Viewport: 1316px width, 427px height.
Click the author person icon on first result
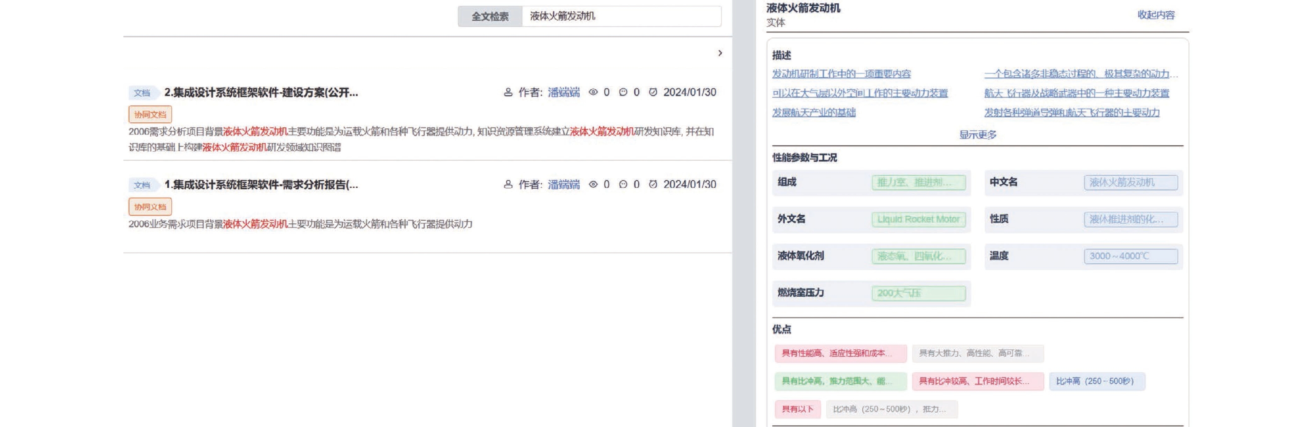(508, 92)
